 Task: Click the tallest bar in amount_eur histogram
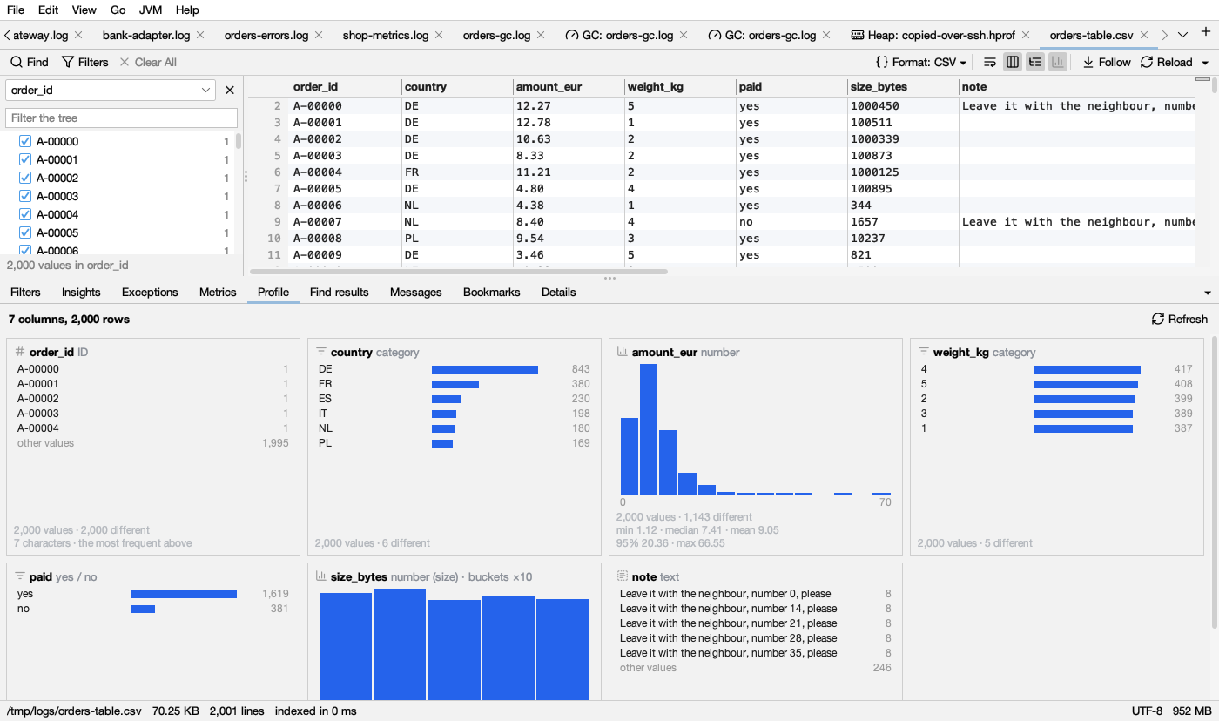tap(649, 429)
